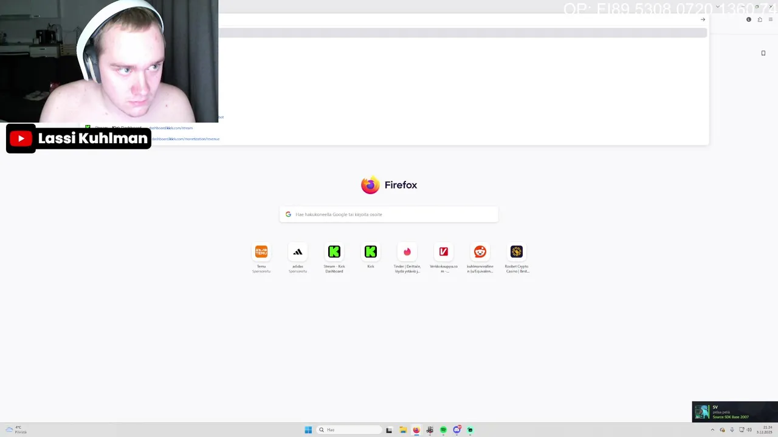778x437 pixels.
Task: Open the fourth taskbar app right of Firefox
Action: [x=470, y=430]
